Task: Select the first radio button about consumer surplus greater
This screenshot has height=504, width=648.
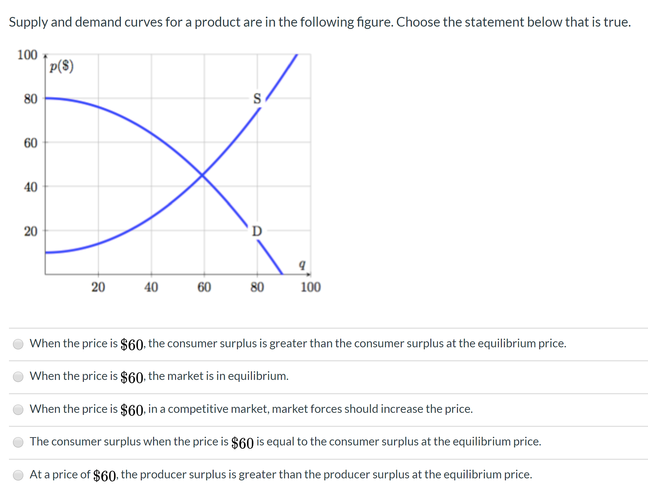Action: (18, 345)
